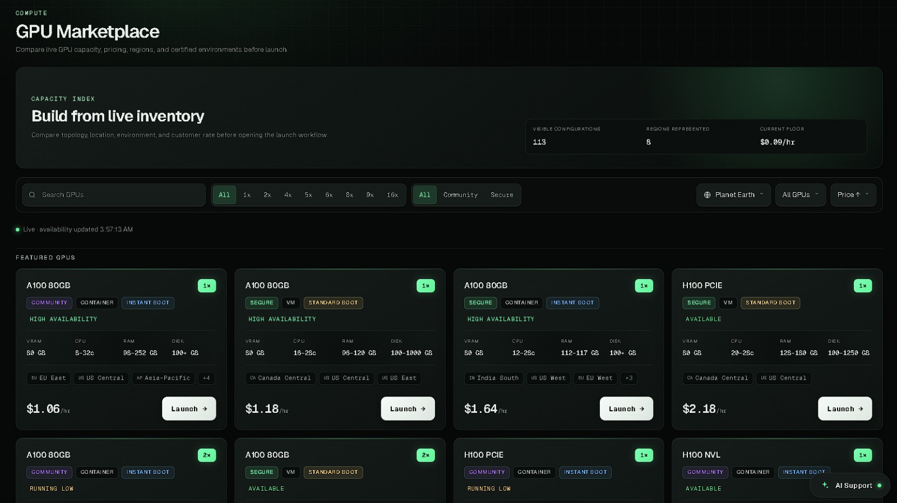Image resolution: width=897 pixels, height=503 pixels.
Task: Filter by 2x GPU count
Action: [x=267, y=195]
